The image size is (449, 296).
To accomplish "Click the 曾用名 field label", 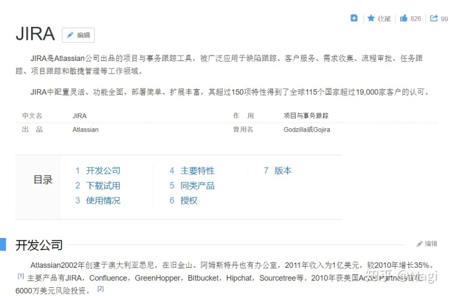I will click(x=243, y=130).
